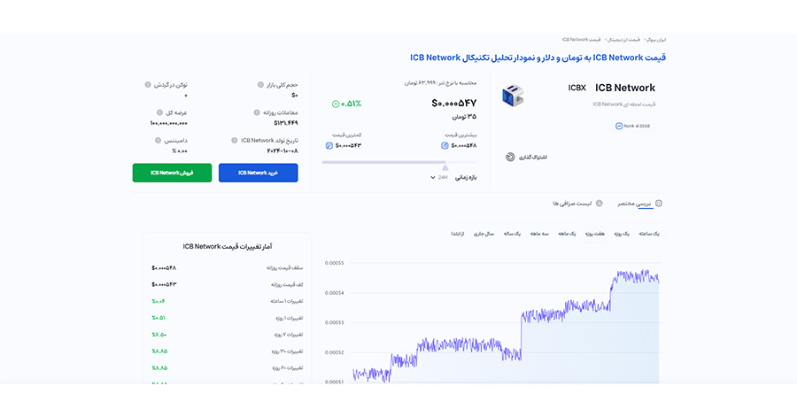Click the highest price (بیشترین قیمت) chart icon

pyautogui.click(x=445, y=146)
